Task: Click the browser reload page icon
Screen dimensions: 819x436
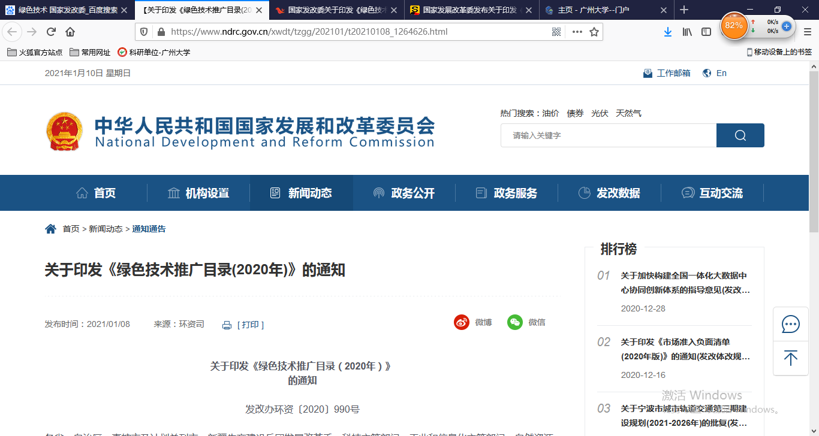Action: [x=51, y=32]
